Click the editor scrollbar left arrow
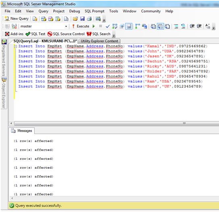This screenshot has height=212, width=219. click(x=11, y=123)
